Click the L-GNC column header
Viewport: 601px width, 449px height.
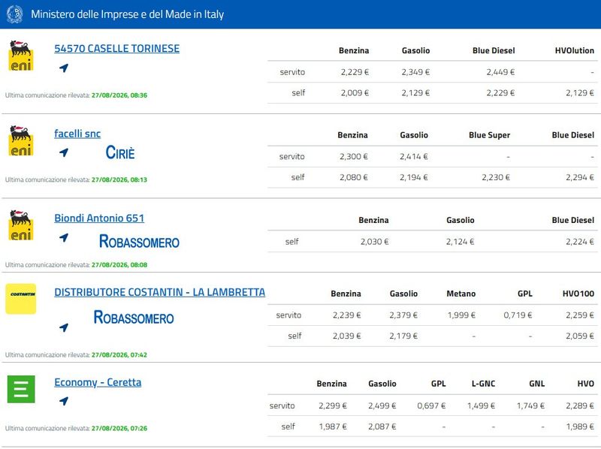tap(483, 384)
